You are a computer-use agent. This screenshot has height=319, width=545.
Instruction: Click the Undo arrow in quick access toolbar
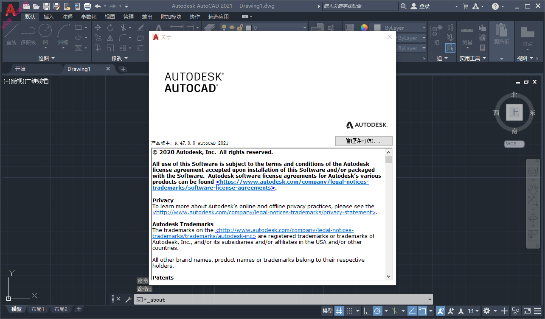pyautogui.click(x=98, y=6)
